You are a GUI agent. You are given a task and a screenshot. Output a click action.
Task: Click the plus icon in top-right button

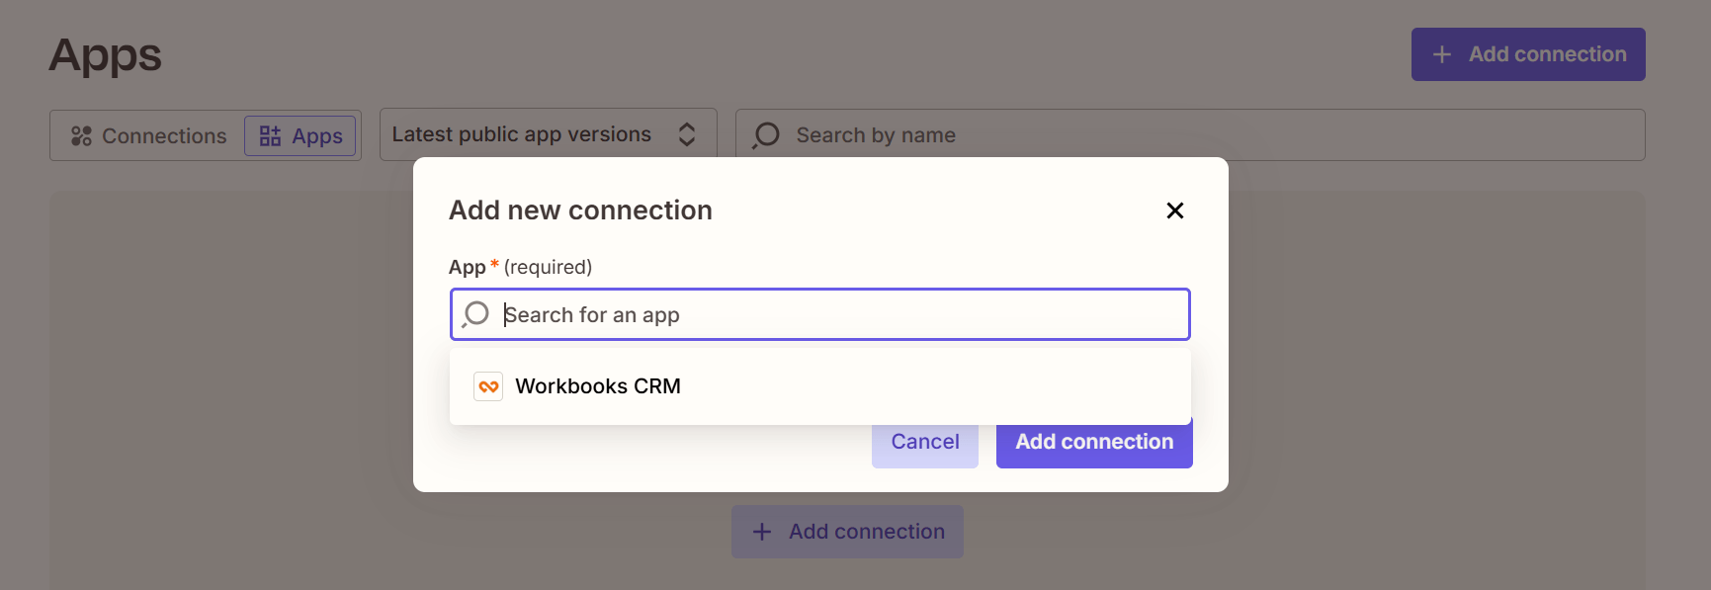pyautogui.click(x=1442, y=54)
